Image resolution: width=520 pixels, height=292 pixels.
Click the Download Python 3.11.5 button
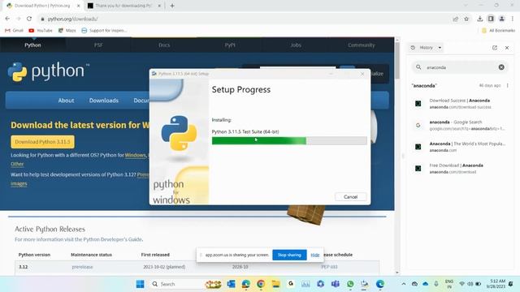click(x=42, y=142)
